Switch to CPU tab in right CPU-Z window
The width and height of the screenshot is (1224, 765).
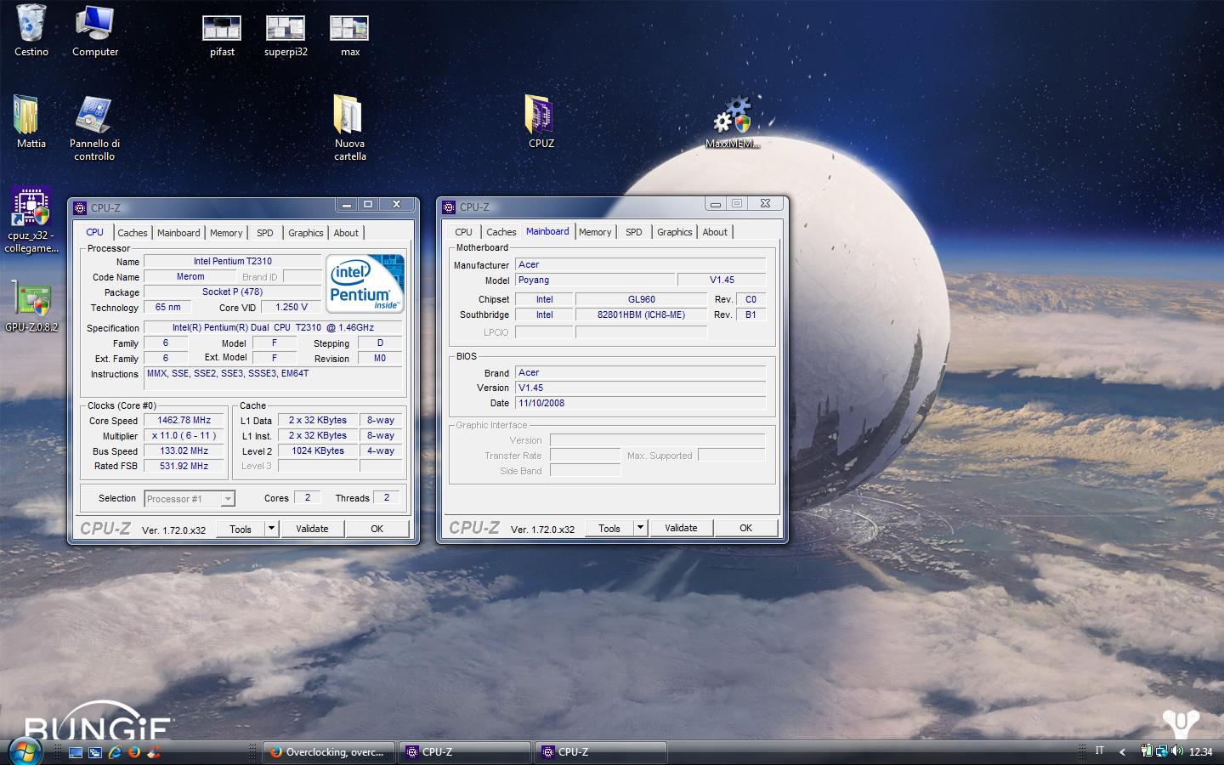[x=463, y=232]
